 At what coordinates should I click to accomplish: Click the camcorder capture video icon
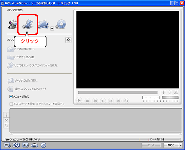[13, 24]
